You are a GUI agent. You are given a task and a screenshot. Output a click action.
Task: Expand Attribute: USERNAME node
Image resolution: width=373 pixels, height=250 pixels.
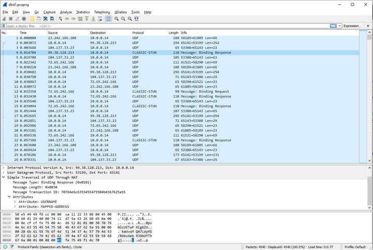click(x=15, y=201)
